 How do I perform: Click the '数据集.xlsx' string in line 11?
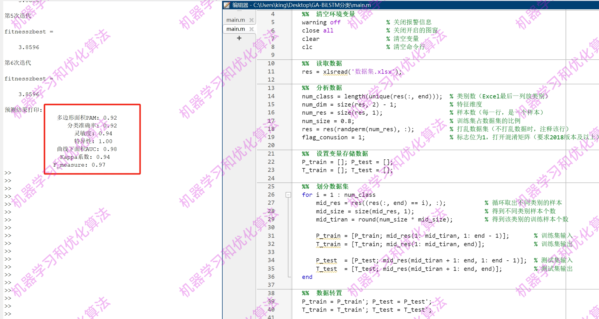point(373,72)
